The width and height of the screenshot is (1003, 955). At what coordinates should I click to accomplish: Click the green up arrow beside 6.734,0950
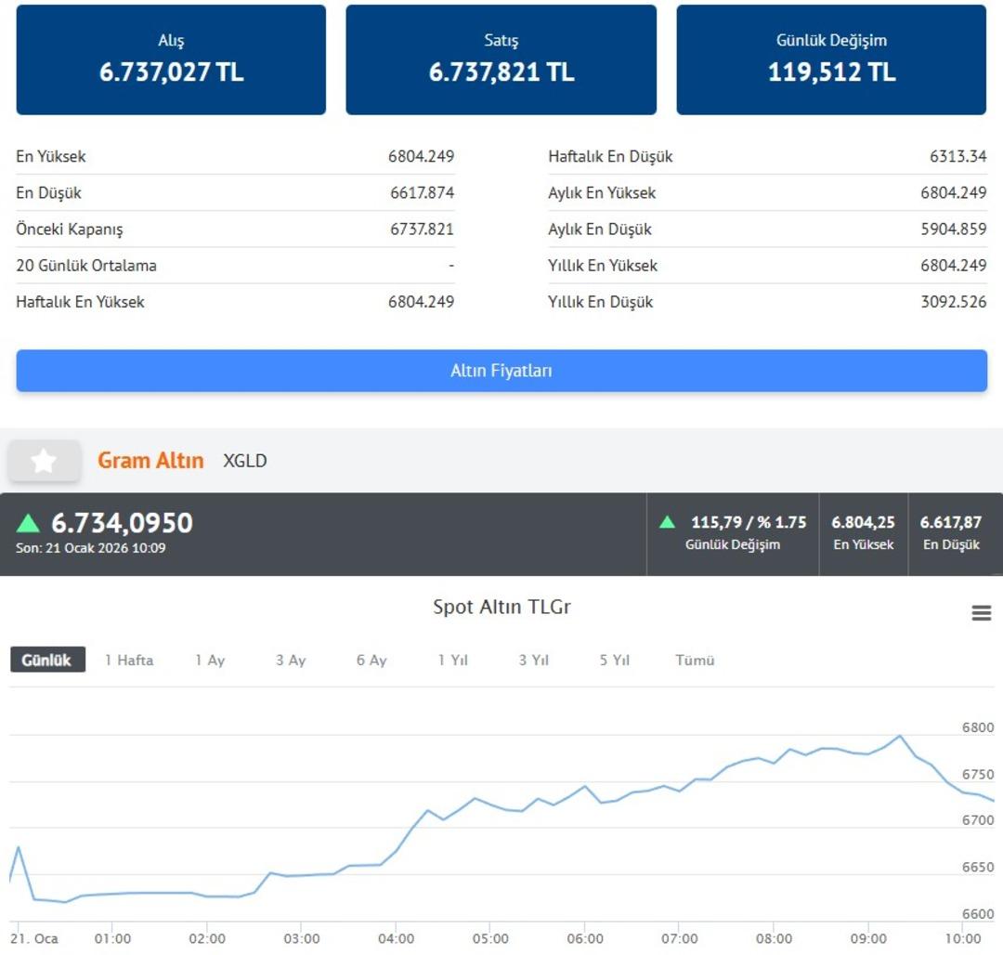(29, 523)
